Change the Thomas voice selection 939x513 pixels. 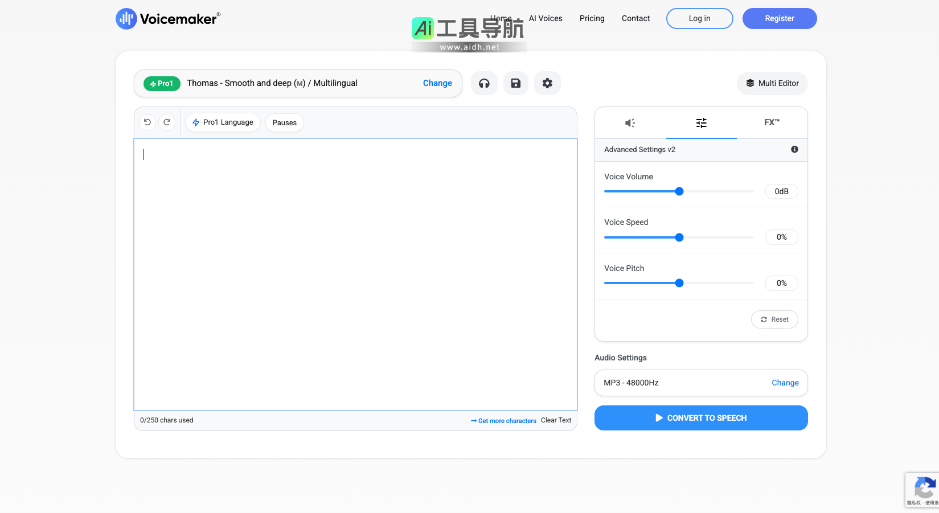click(x=437, y=83)
